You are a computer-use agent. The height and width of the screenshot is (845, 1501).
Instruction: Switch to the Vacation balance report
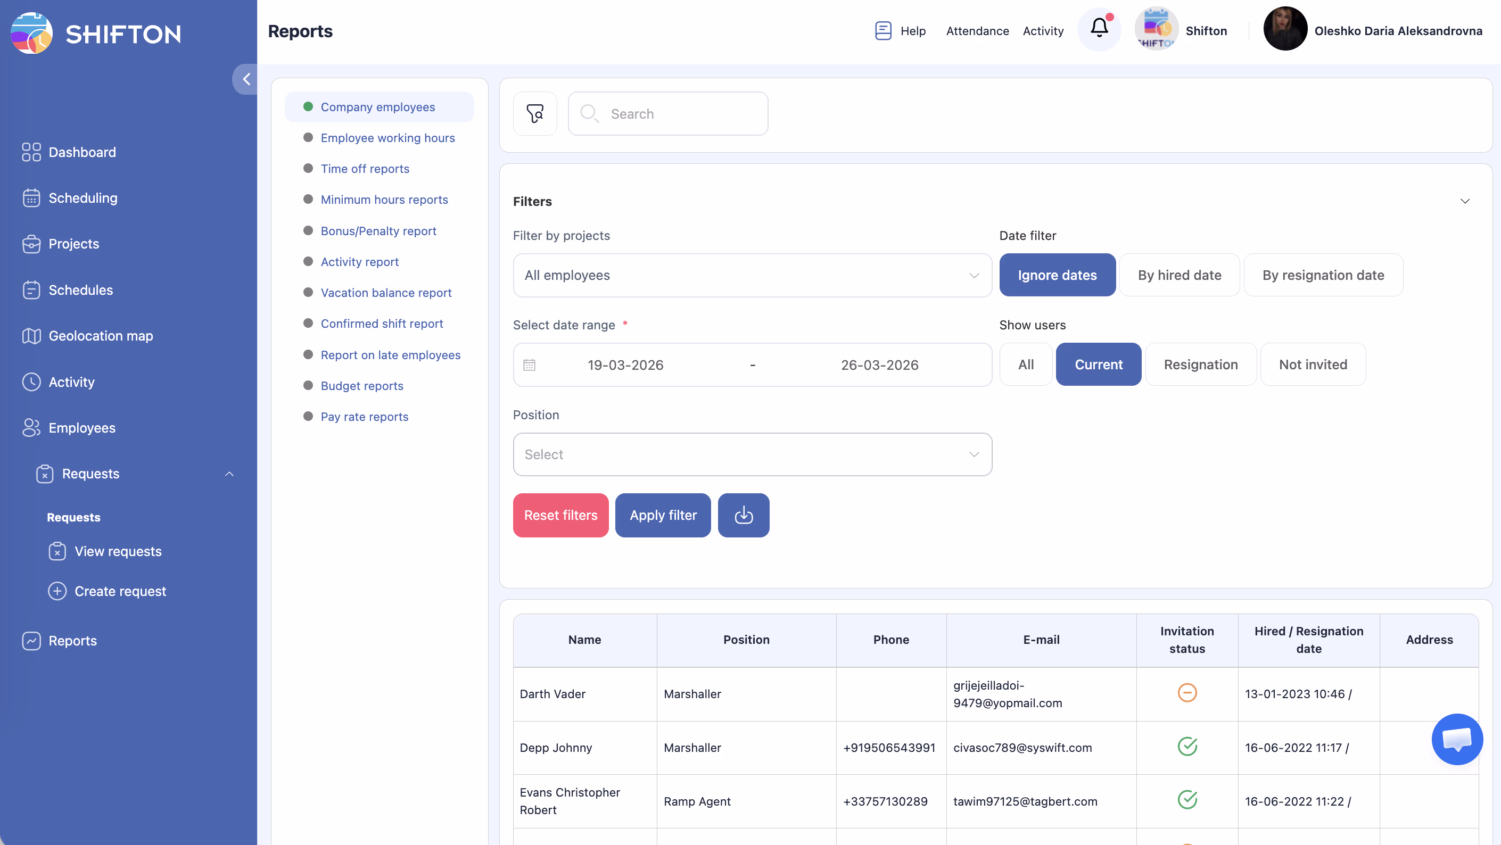pos(386,293)
